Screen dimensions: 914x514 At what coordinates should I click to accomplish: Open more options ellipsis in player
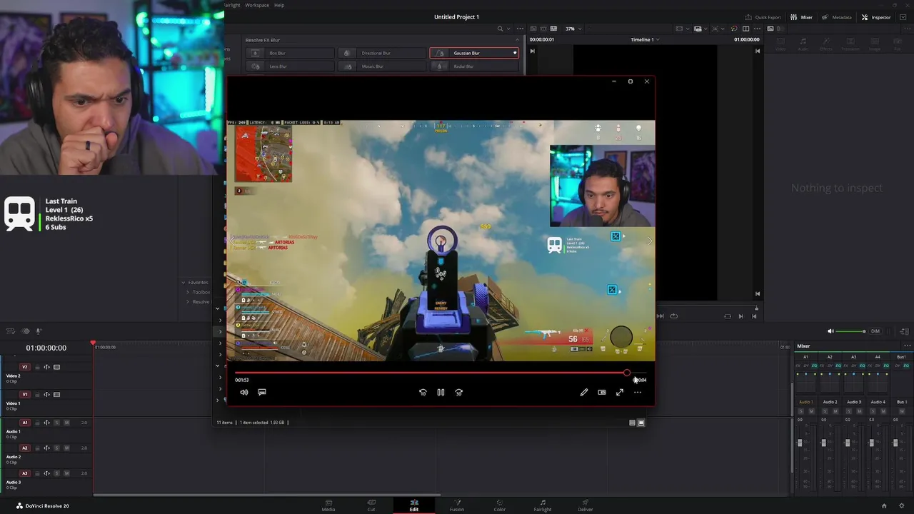(638, 392)
